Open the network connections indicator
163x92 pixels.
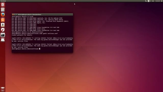tap(146, 1)
